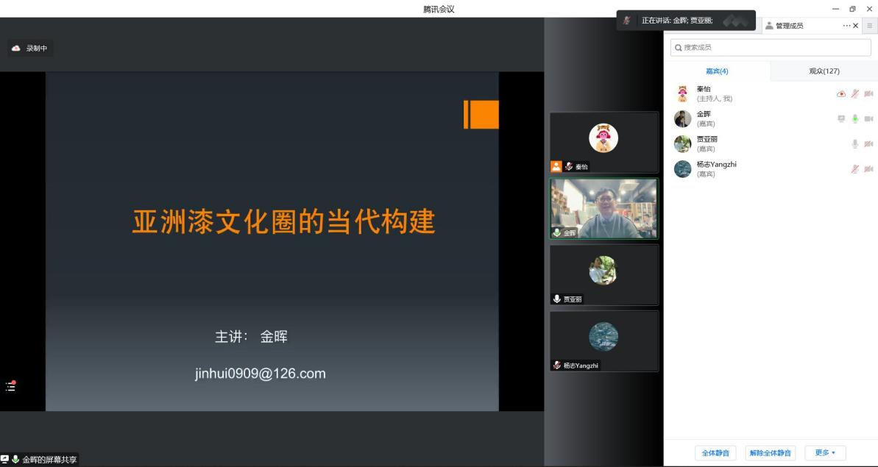Click the orange host icon on 秦怡's tile
878x467 pixels.
pyautogui.click(x=556, y=166)
